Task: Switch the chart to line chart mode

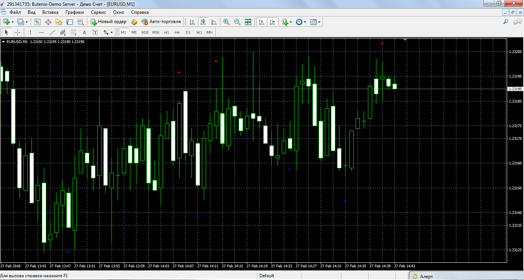Action: point(214,22)
